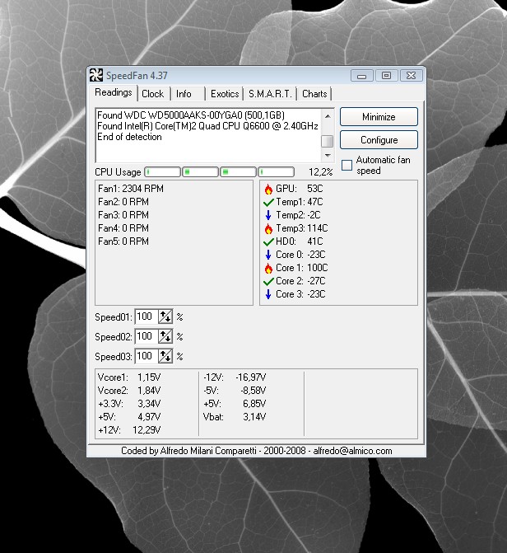Image resolution: width=507 pixels, height=553 pixels.
Task: Click the second CPU usage bar
Action: (x=201, y=172)
